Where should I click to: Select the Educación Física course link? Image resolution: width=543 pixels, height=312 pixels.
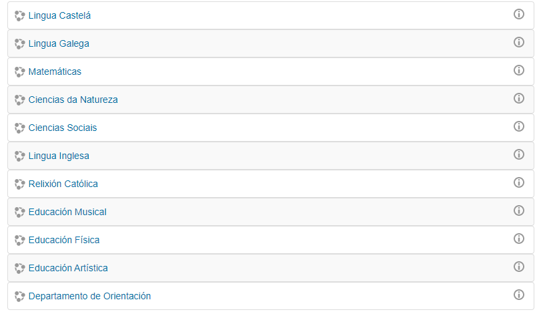[64, 240]
